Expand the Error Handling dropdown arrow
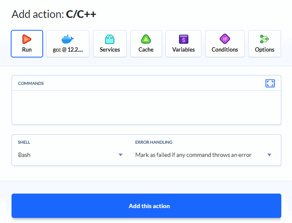Screen dimensions: 292x223 pyautogui.click(x=269, y=155)
